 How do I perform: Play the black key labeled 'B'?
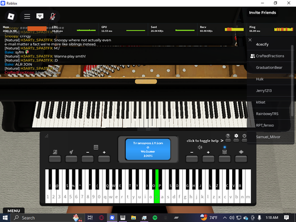(x=240, y=179)
